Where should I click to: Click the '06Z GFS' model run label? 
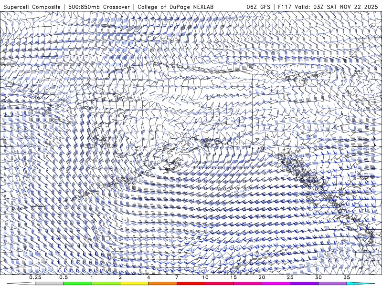click(x=258, y=7)
